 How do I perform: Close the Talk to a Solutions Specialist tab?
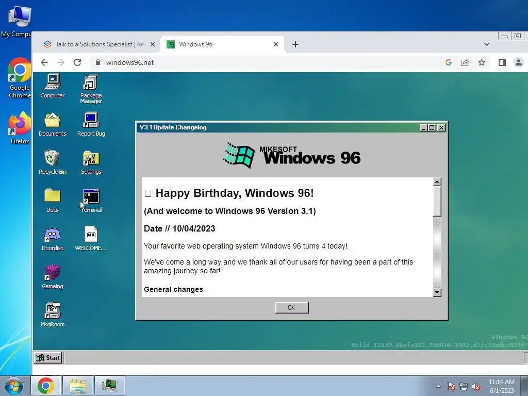(153, 44)
